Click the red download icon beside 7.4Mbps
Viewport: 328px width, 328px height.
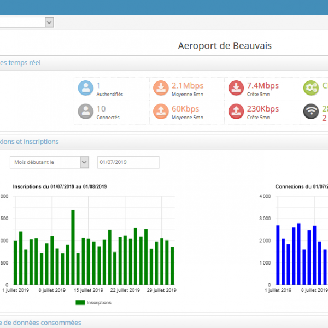tap(236, 88)
